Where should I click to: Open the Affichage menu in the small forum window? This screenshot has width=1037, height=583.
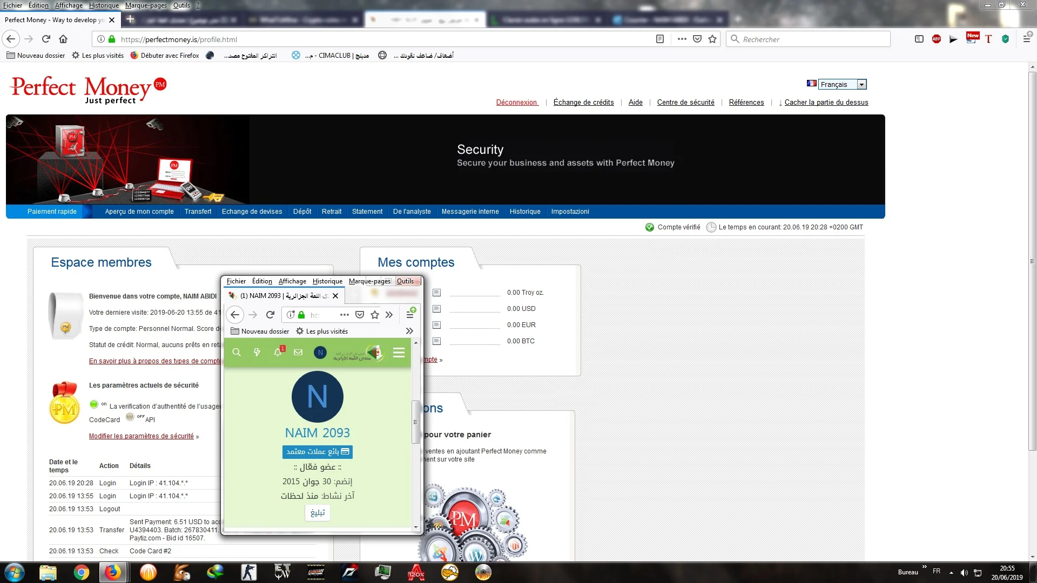click(x=292, y=281)
